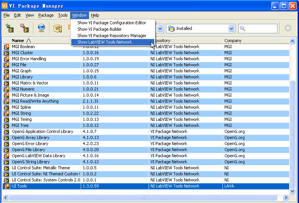This screenshot has height=203, width=299.
Task: Open the dropdown arrow left of Installed
Action: (x=160, y=28)
